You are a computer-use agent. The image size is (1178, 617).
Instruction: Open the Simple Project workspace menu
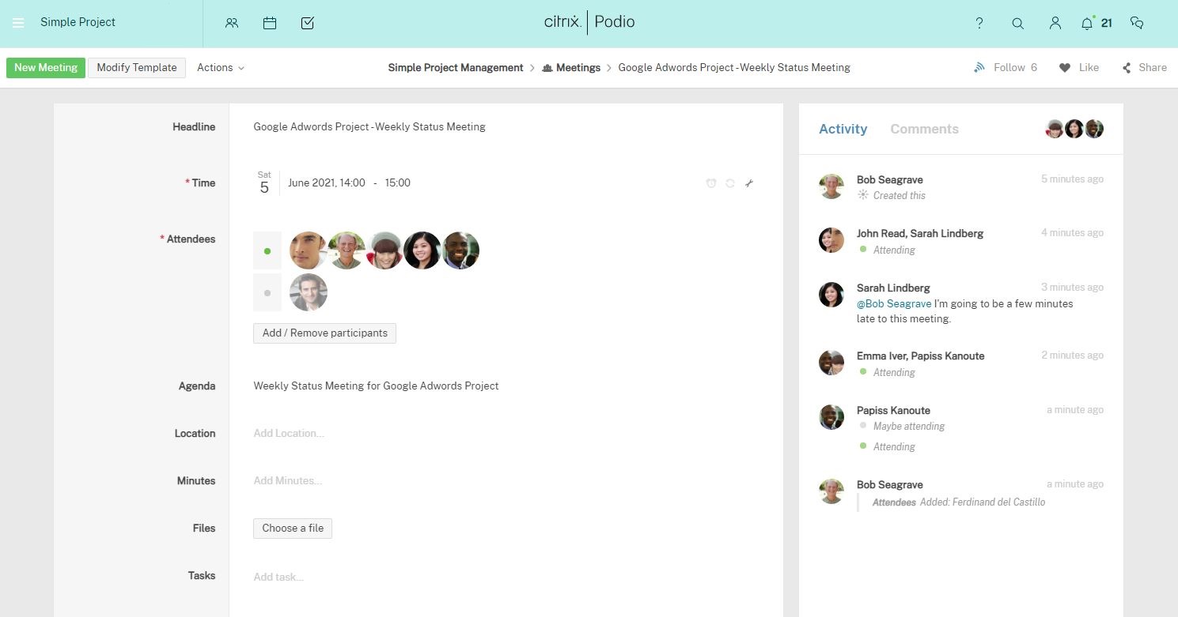(78, 23)
